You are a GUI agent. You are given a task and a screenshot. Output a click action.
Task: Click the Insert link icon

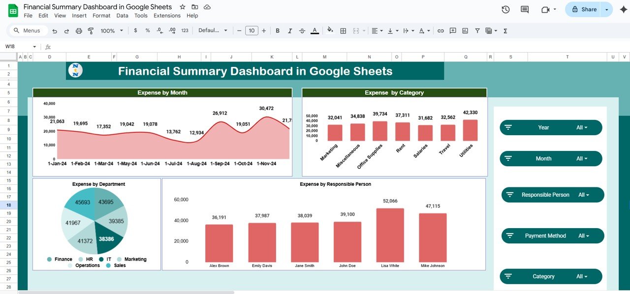pos(441,30)
